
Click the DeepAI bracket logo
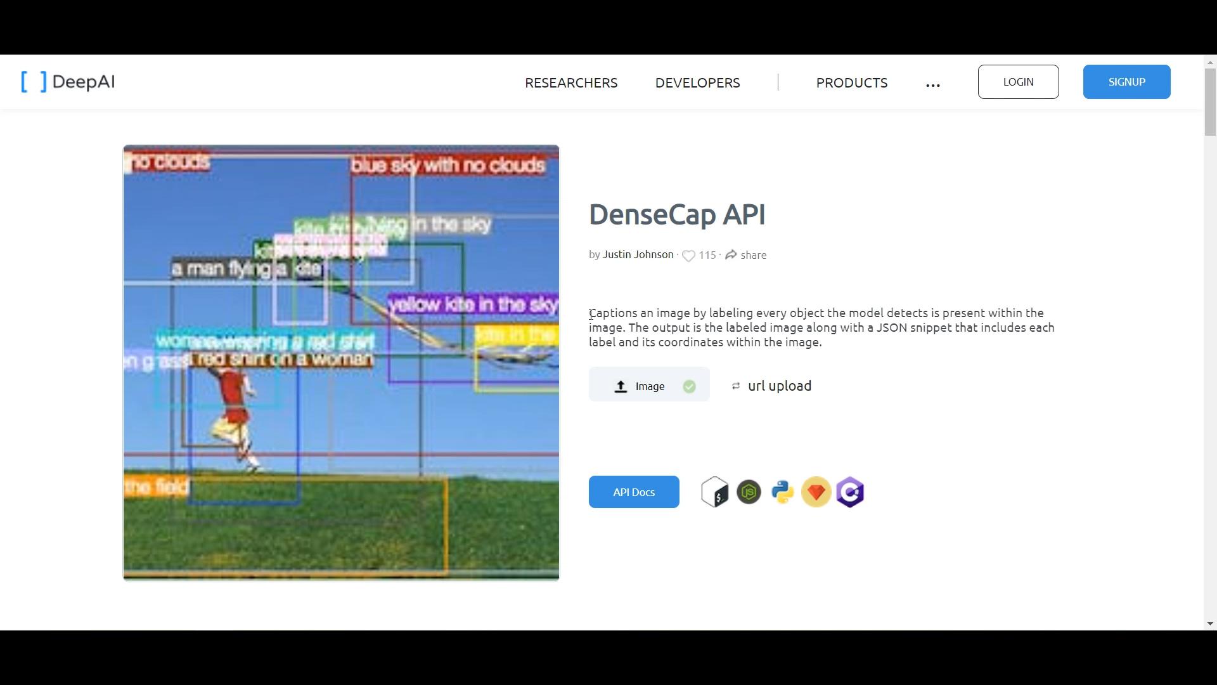click(x=34, y=82)
